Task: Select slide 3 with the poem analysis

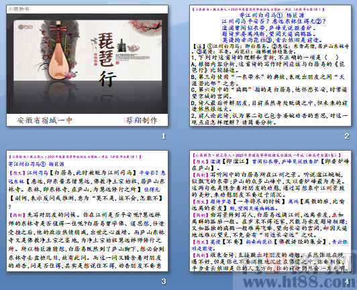Action: click(87, 211)
